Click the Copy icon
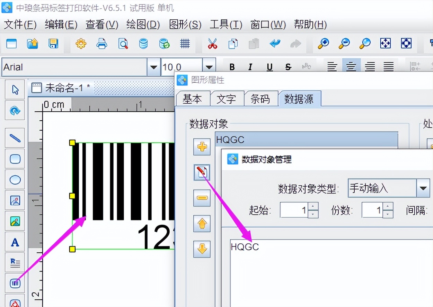This screenshot has width=433, height=307. (x=233, y=44)
